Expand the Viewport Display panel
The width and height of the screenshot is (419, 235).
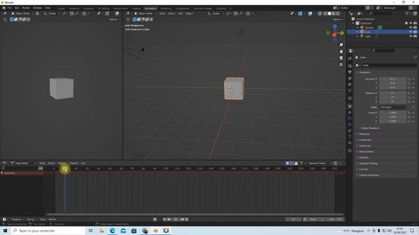coord(368,163)
